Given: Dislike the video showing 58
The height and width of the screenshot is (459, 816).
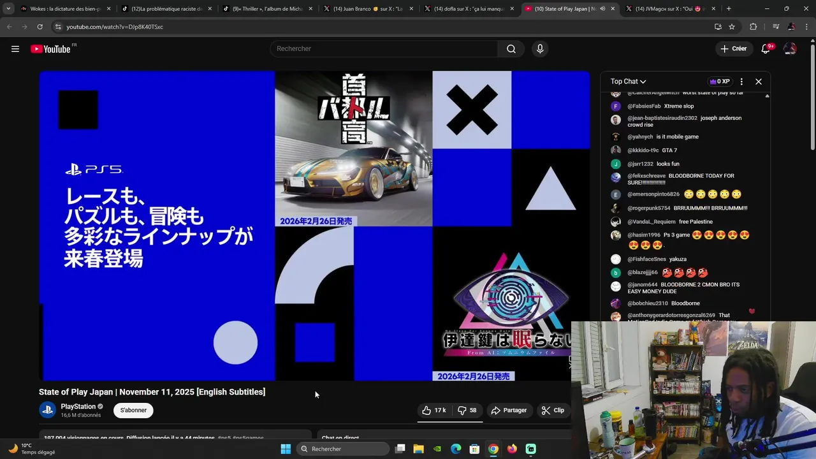Looking at the screenshot, I should point(467,411).
